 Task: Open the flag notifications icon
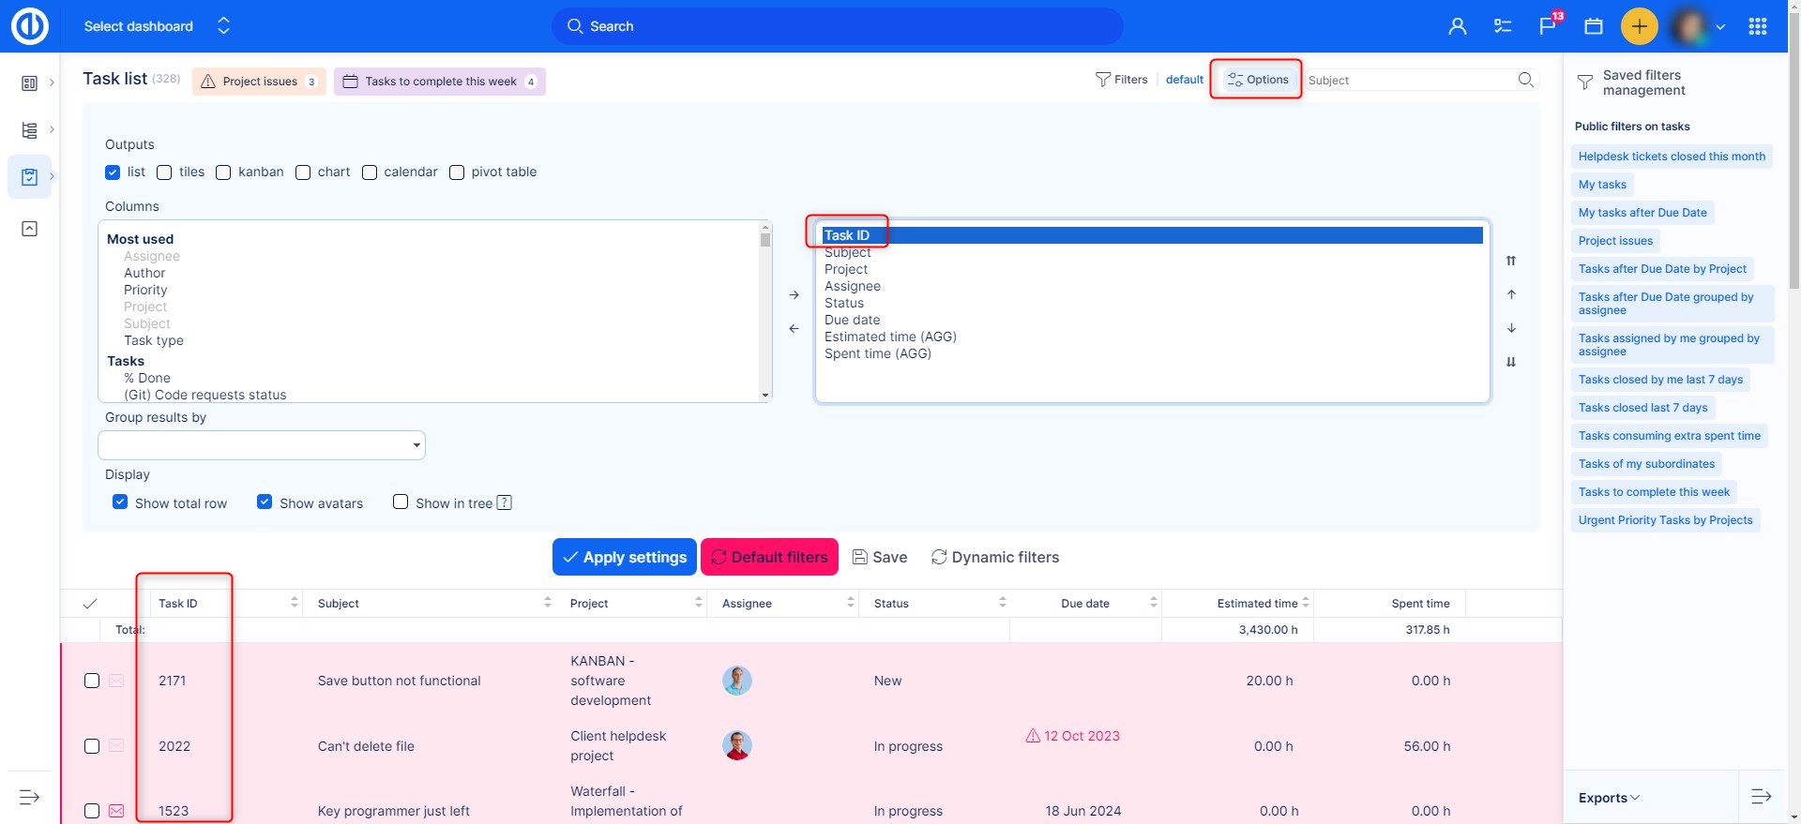pyautogui.click(x=1548, y=26)
